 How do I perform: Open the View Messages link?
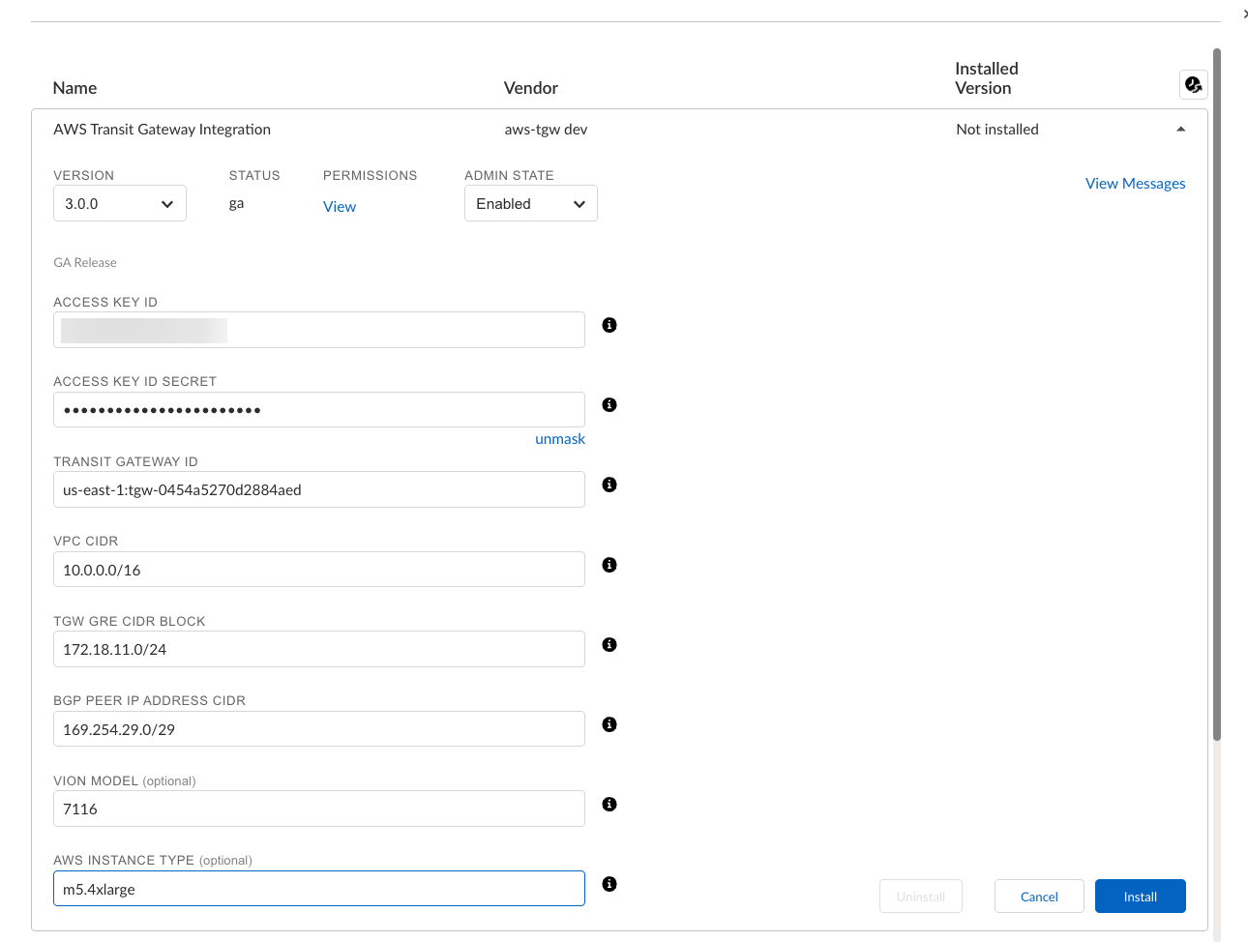[1135, 184]
